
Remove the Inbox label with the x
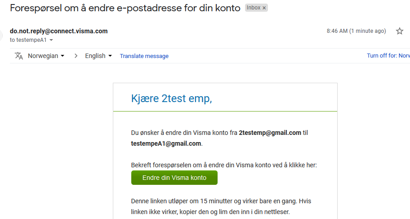point(264,8)
